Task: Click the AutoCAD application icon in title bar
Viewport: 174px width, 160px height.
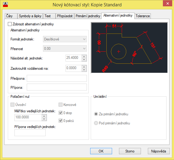Action: click(5, 5)
